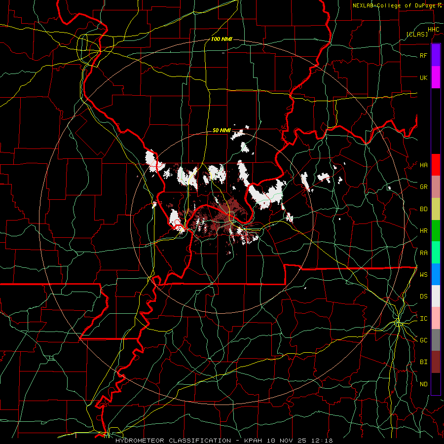Click the BI legend label
This screenshot has width=444, height=444.
coord(424,362)
